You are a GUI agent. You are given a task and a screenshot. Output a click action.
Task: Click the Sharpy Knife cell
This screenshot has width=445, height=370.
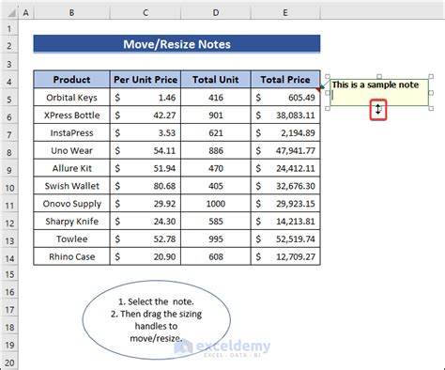[71, 222]
